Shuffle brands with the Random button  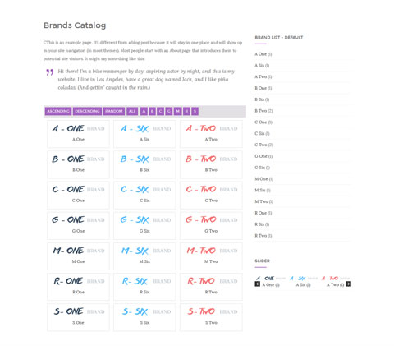[114, 111]
